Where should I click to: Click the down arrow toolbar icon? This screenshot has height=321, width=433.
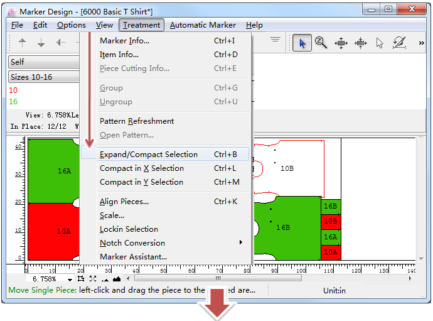coord(41,43)
